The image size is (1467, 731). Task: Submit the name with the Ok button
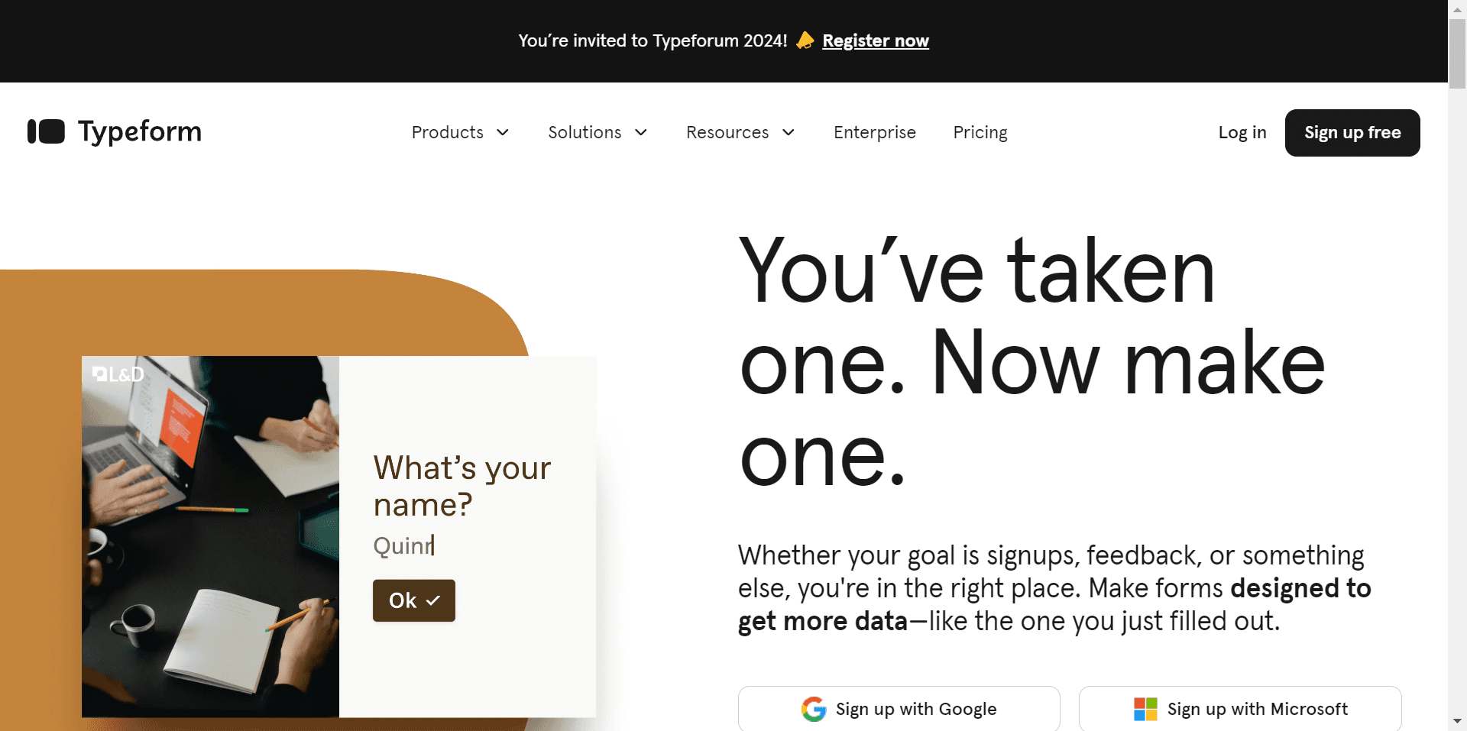click(x=413, y=600)
